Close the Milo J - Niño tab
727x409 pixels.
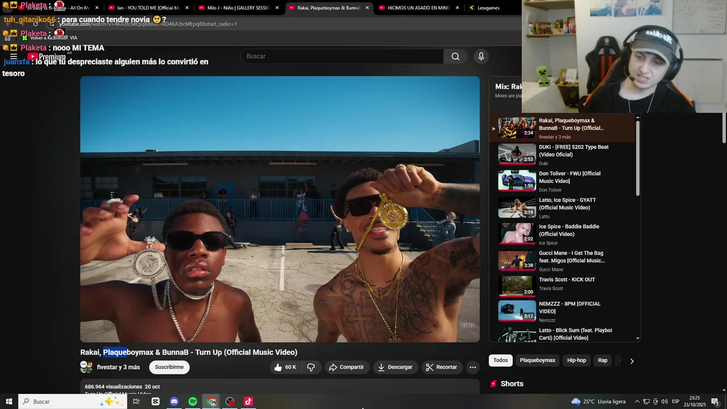pyautogui.click(x=277, y=8)
